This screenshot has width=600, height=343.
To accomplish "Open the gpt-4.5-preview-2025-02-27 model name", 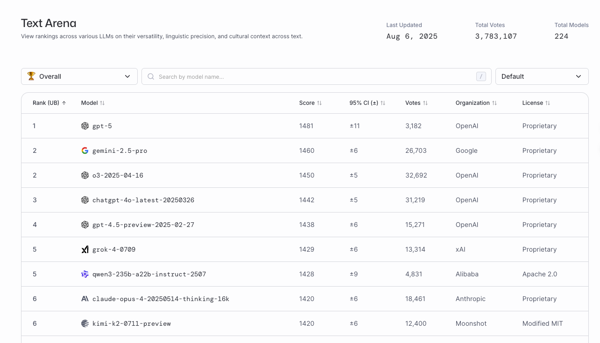I will tap(143, 225).
